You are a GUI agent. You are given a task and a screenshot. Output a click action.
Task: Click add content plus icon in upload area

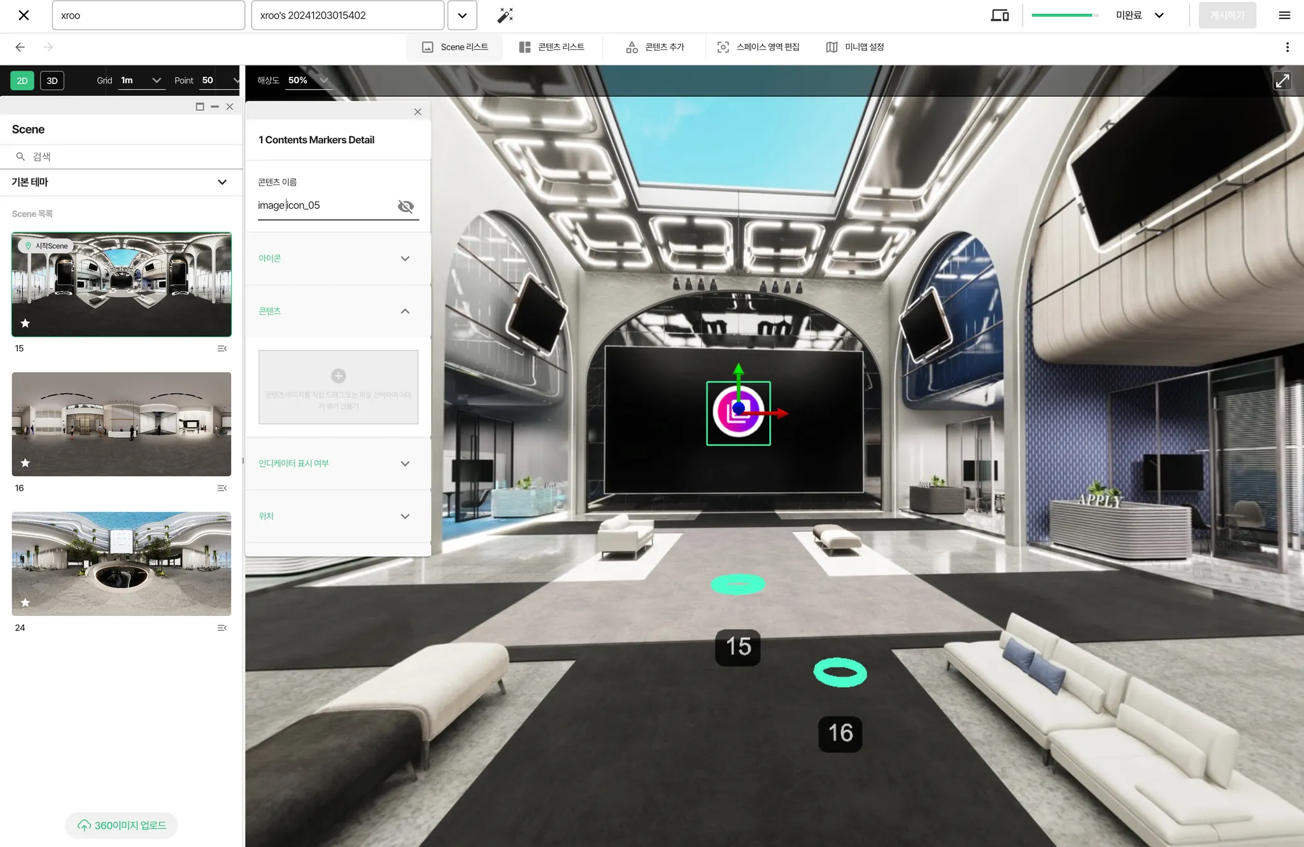339,376
